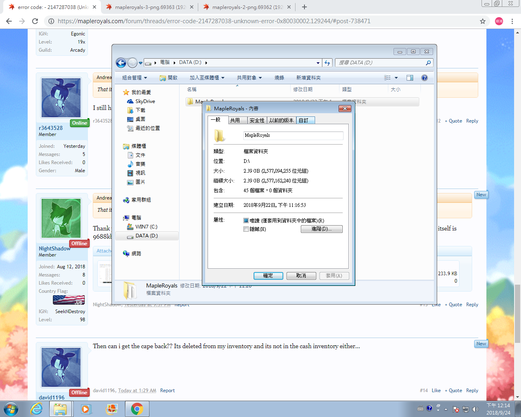521x417 pixels.
Task: Select 網路 network in sidebar
Action: pos(136,254)
